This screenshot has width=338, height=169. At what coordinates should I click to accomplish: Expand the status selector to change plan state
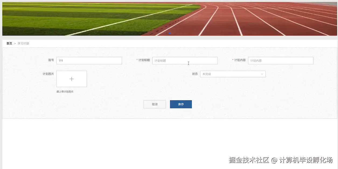coord(233,74)
